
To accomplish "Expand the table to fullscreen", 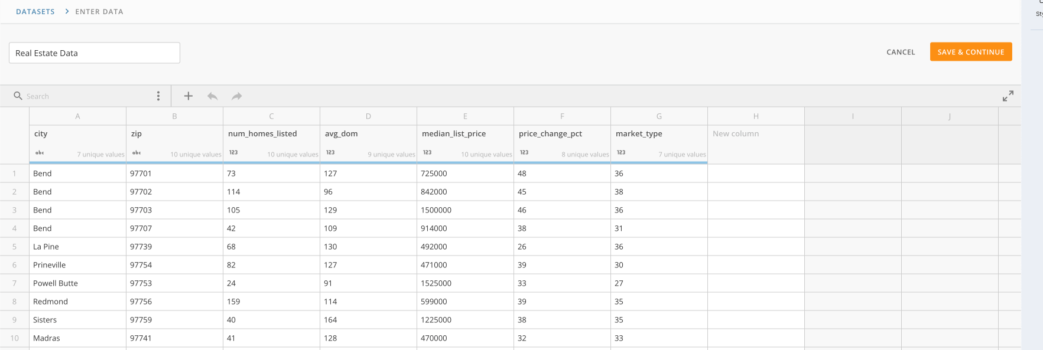I will [x=1008, y=96].
